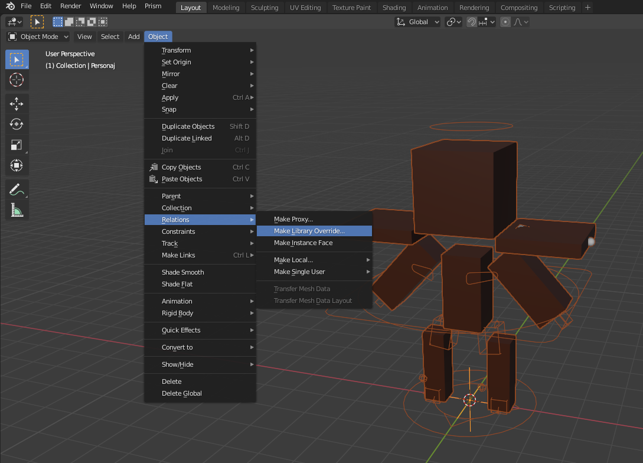This screenshot has width=643, height=463.
Task: Activate the Move tool
Action: 17,104
